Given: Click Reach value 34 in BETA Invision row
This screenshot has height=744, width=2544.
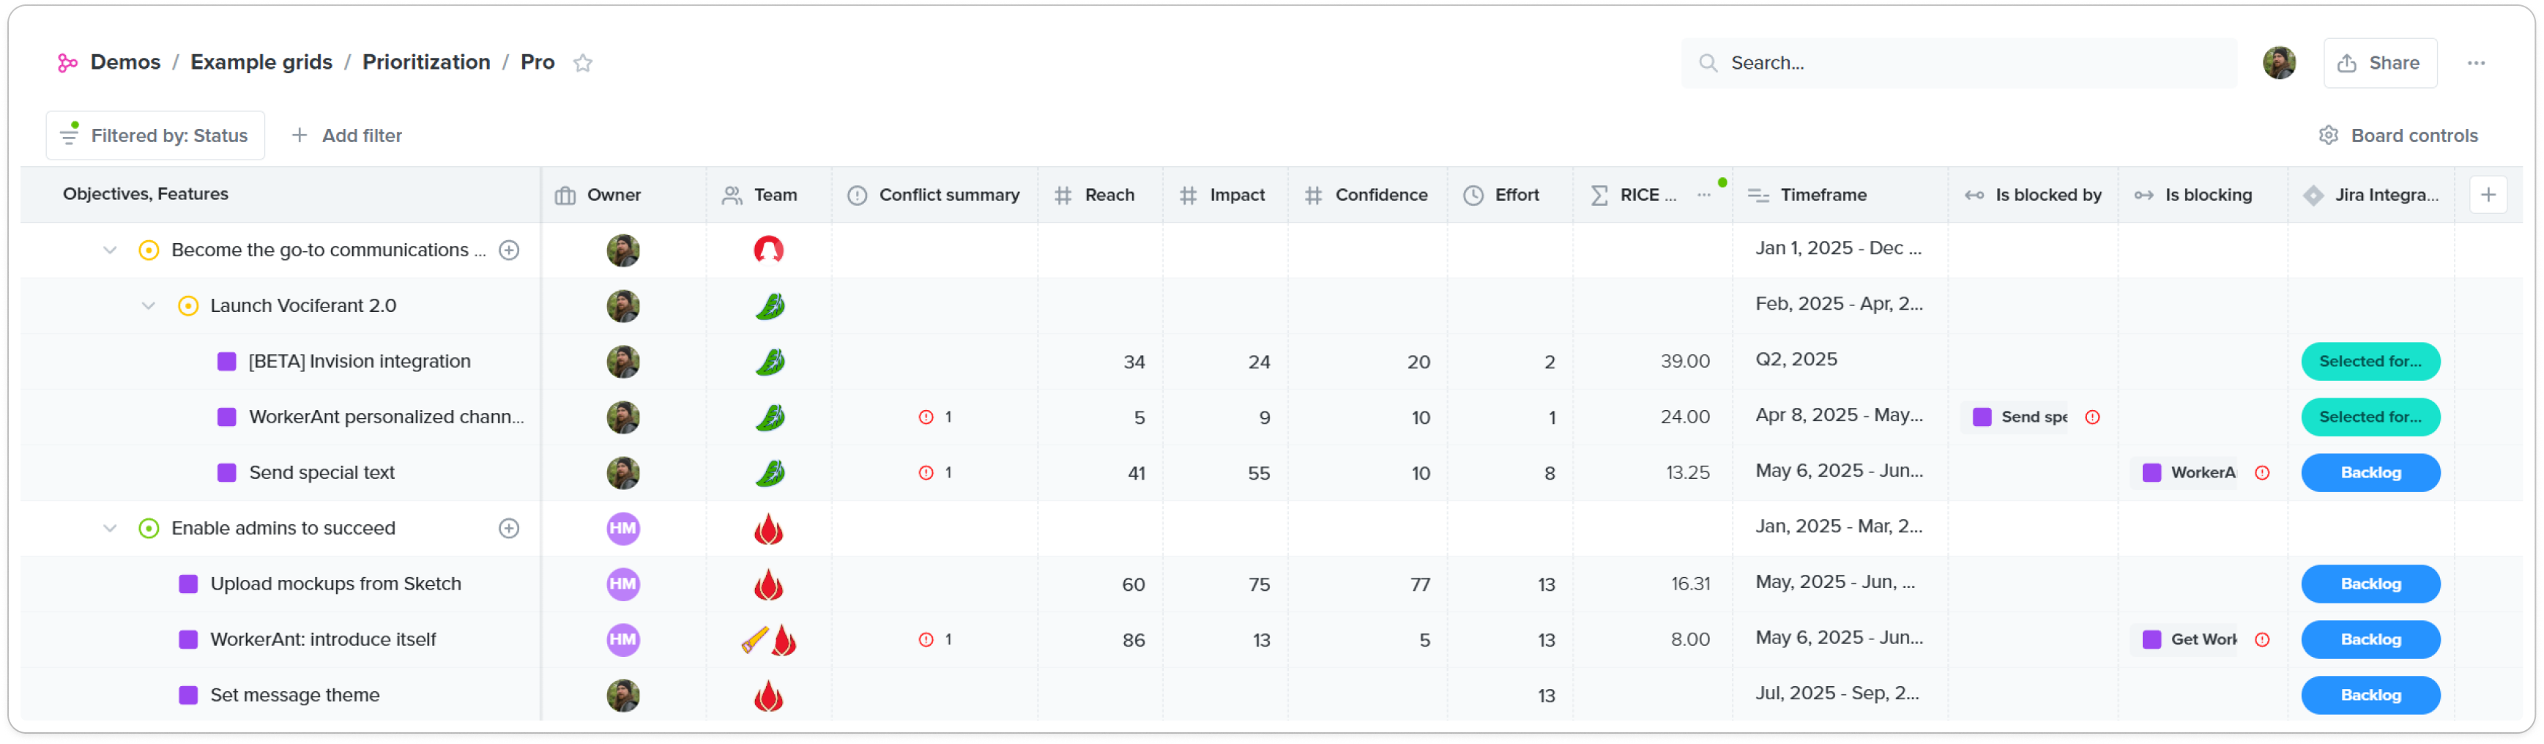Looking at the screenshot, I should tap(1134, 362).
